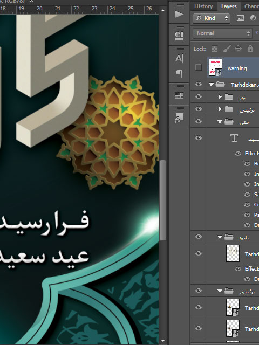The height and width of the screenshot is (345, 259).
Task: Collapse the تایپو group
Action: coord(220,237)
